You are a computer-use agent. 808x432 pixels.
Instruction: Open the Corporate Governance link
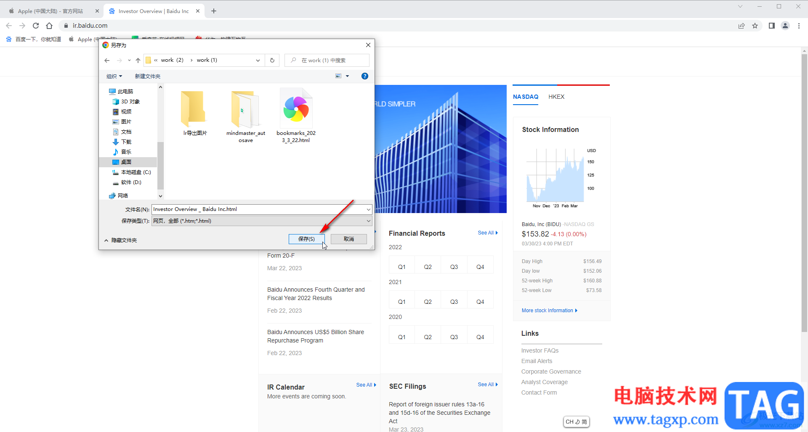551,371
